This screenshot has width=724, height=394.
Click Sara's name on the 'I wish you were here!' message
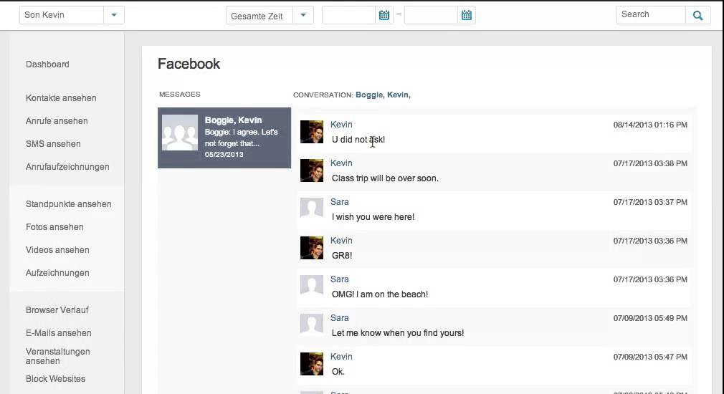[x=339, y=202]
